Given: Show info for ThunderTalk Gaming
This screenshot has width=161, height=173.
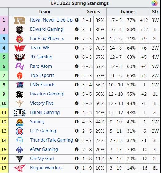Looking at the screenshot, I should 77,140.
